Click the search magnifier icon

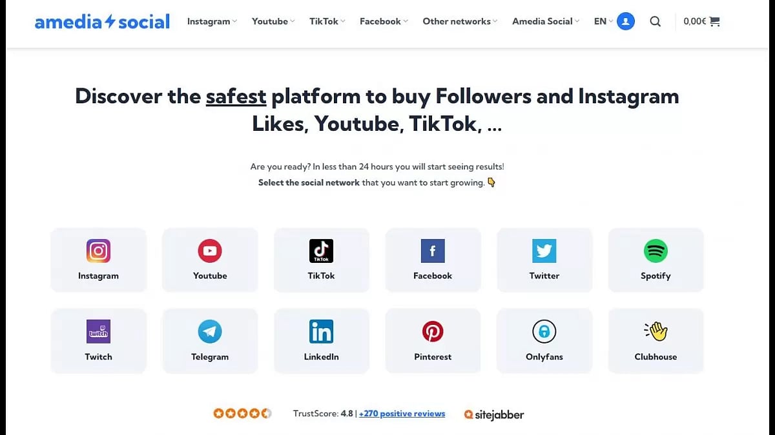655,21
